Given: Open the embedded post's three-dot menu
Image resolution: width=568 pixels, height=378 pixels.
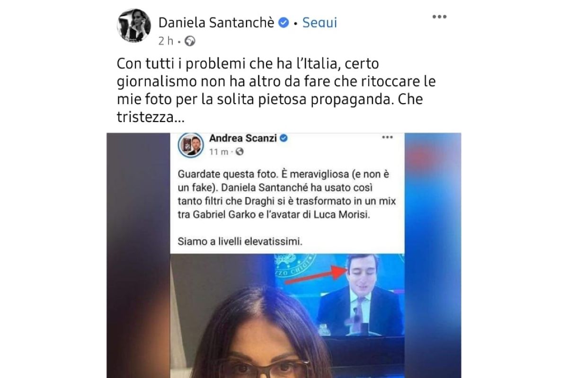Looking at the screenshot, I should click(x=388, y=138).
